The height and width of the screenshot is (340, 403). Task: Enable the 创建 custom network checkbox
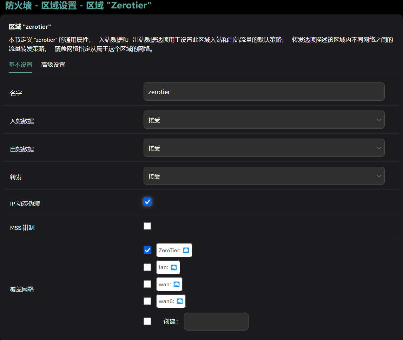coord(147,321)
